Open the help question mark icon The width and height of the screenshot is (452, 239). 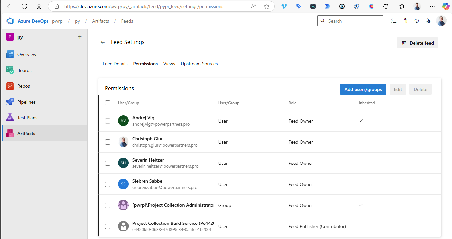pyautogui.click(x=417, y=21)
